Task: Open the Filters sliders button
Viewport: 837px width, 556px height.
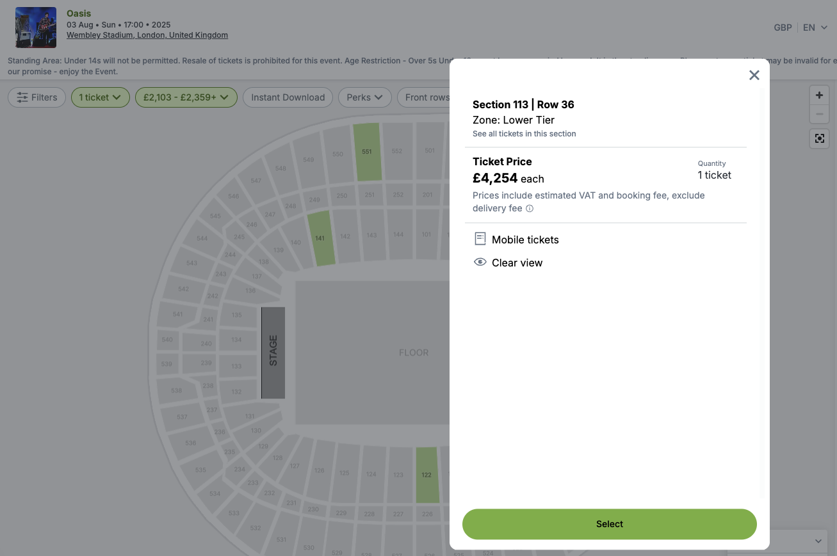Action: [37, 97]
